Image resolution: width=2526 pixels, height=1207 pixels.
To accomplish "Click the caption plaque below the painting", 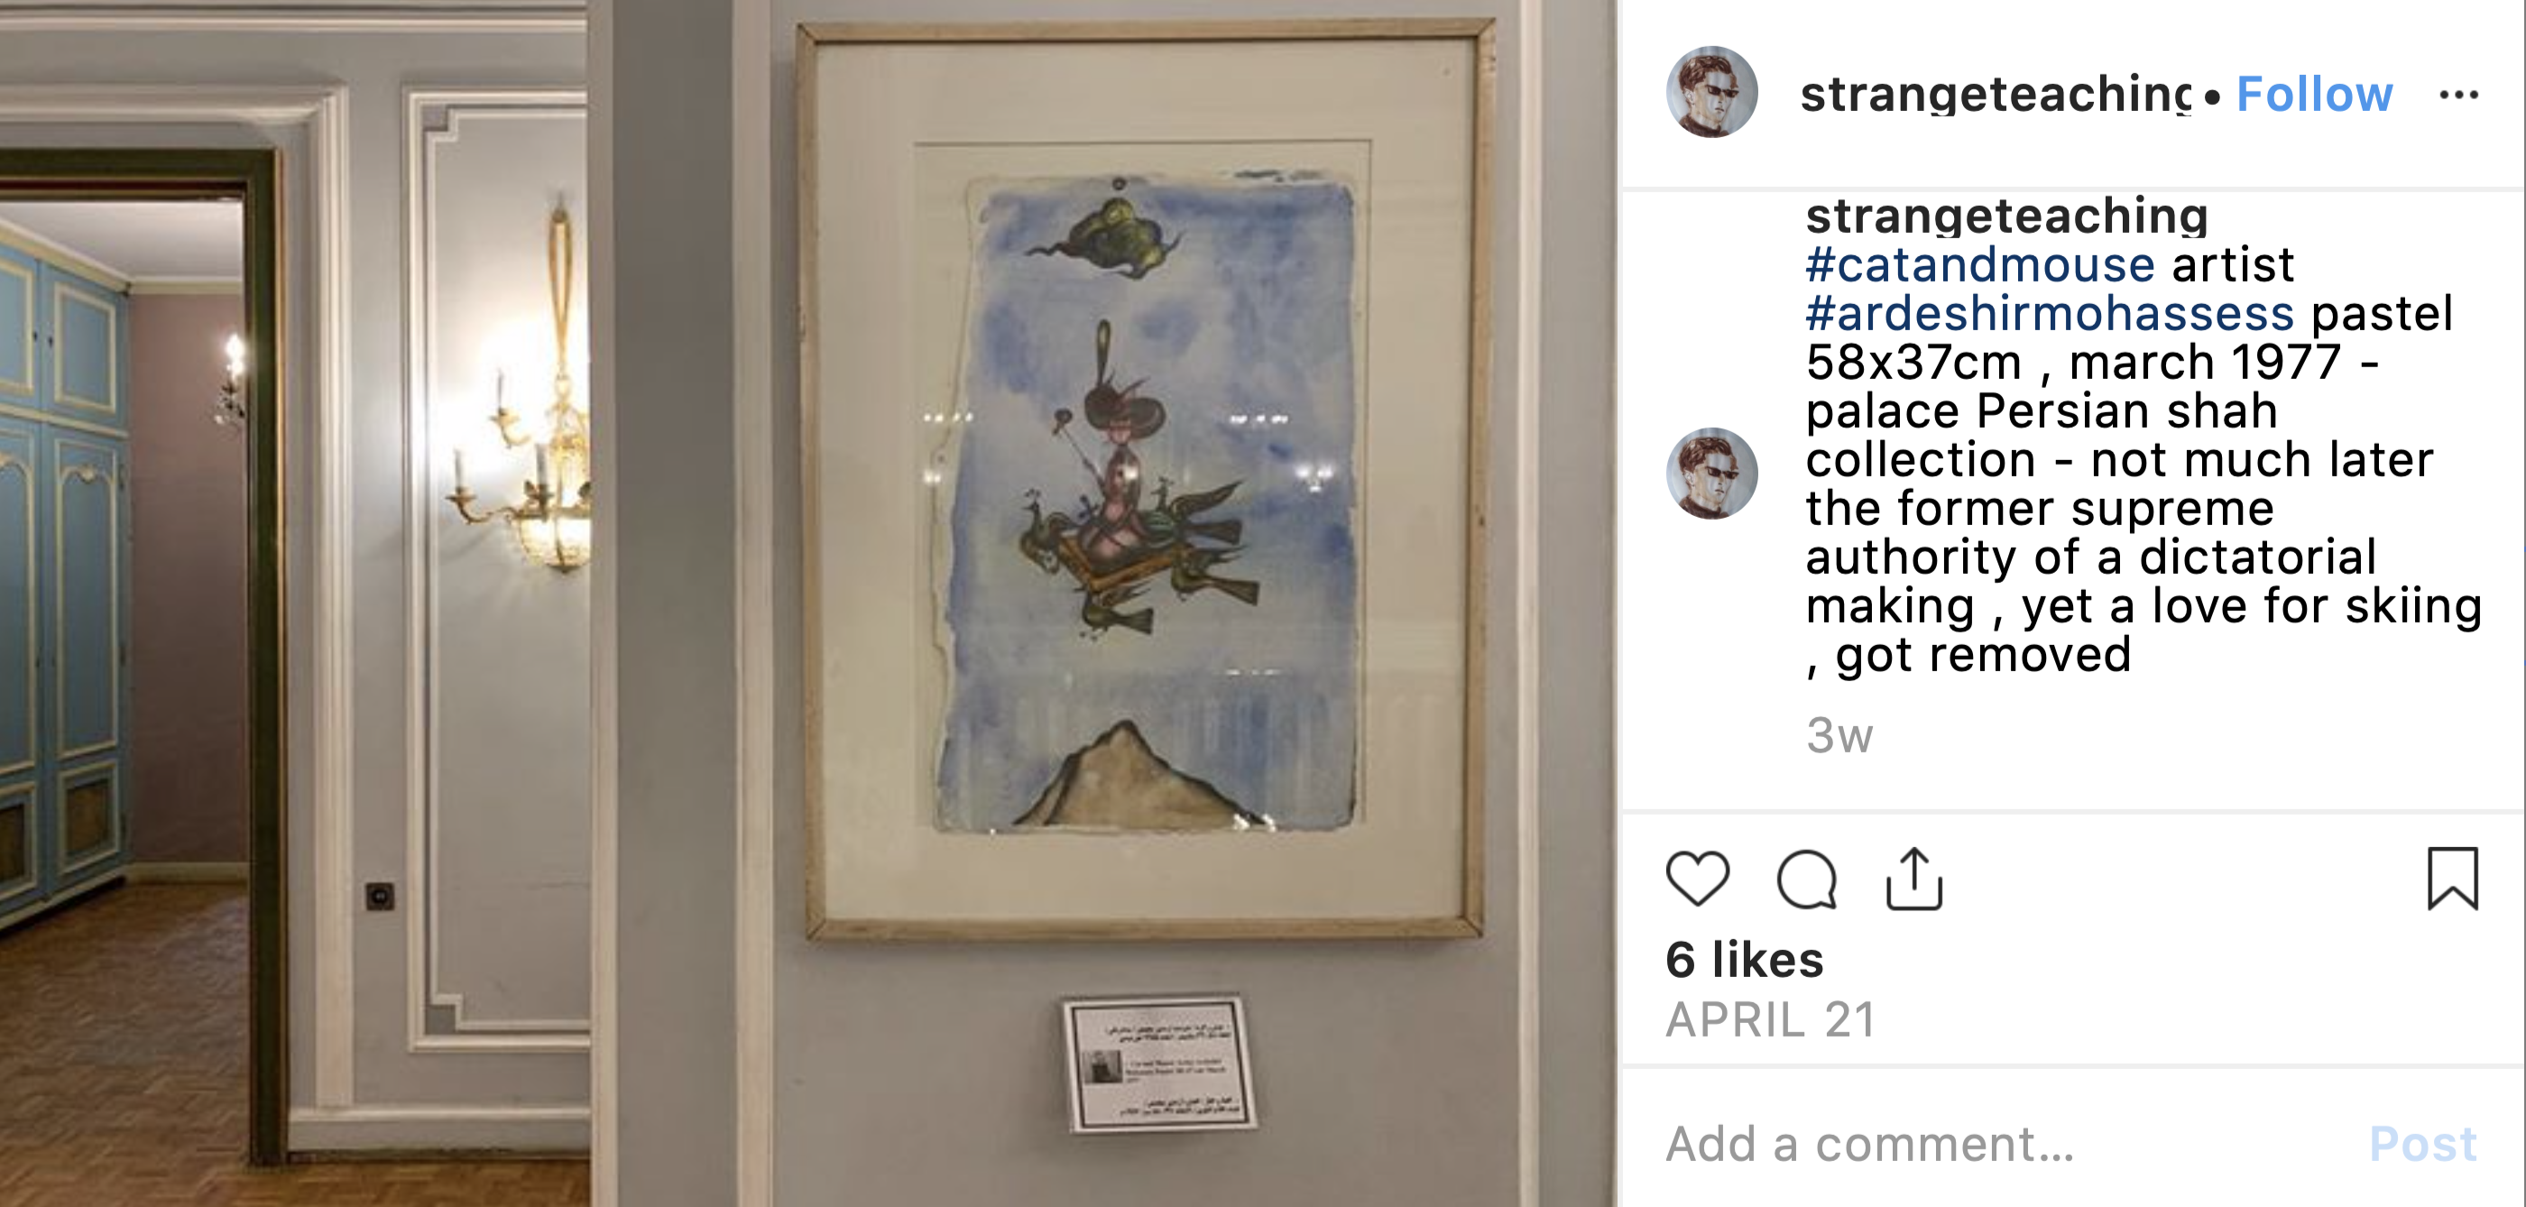I will tap(1158, 1064).
